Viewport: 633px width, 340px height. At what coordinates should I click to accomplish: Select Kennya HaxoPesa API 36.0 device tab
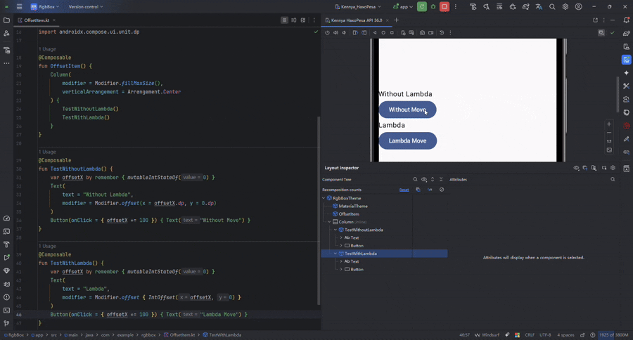pos(357,20)
